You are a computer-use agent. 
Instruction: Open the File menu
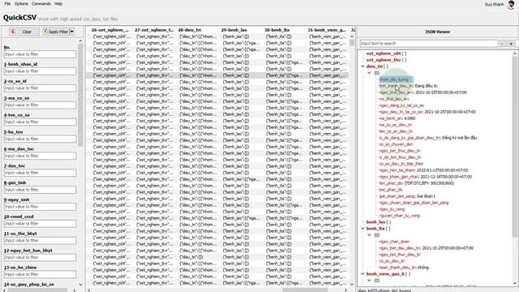point(7,3)
